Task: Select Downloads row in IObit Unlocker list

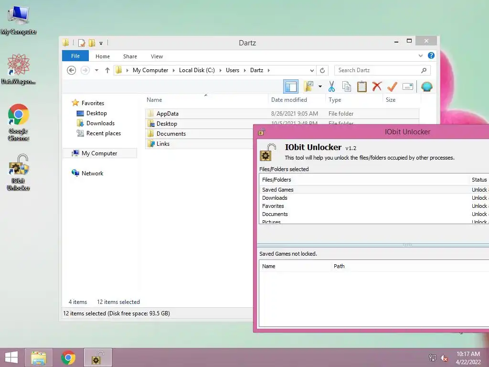Action: (374, 198)
